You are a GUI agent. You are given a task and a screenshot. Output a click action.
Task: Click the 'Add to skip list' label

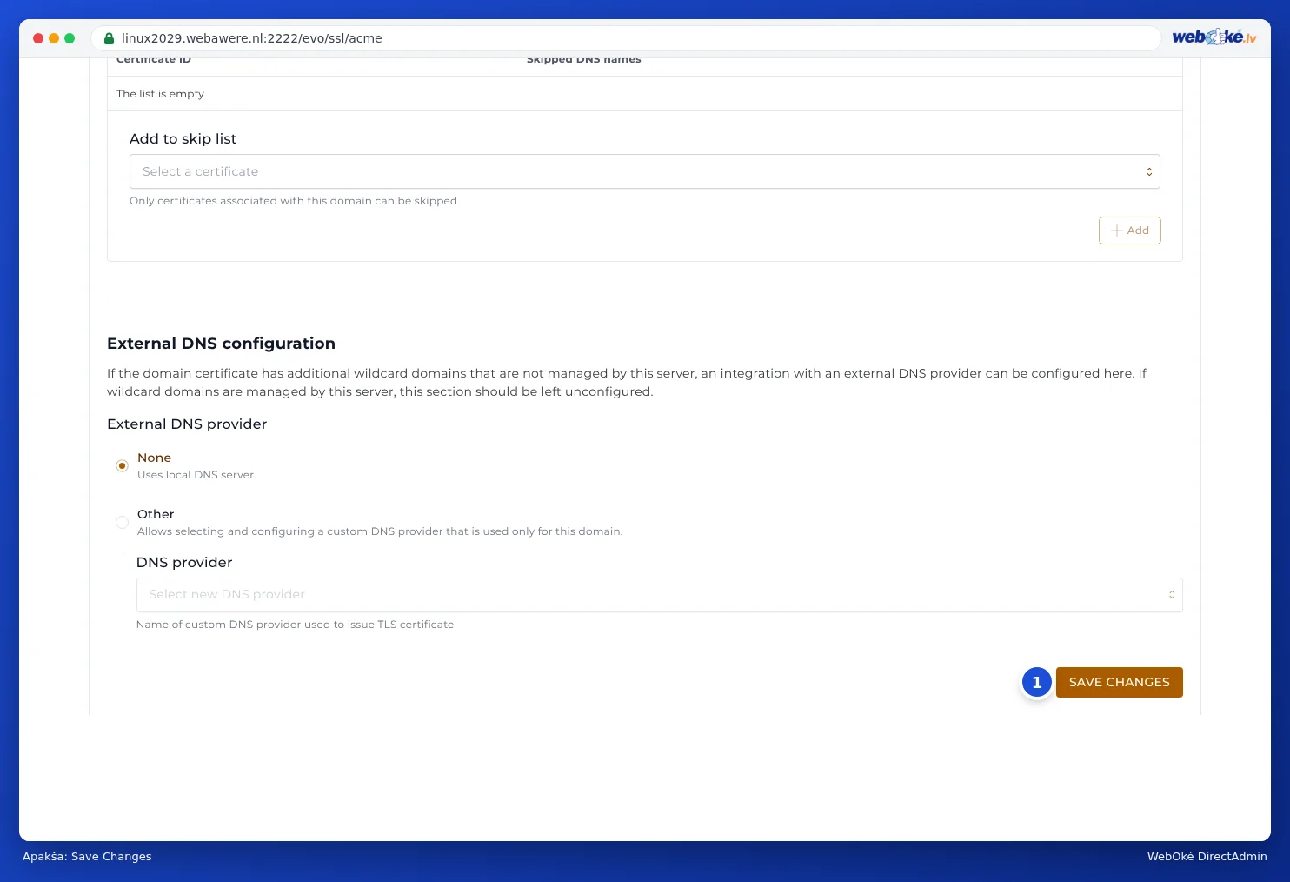click(183, 139)
